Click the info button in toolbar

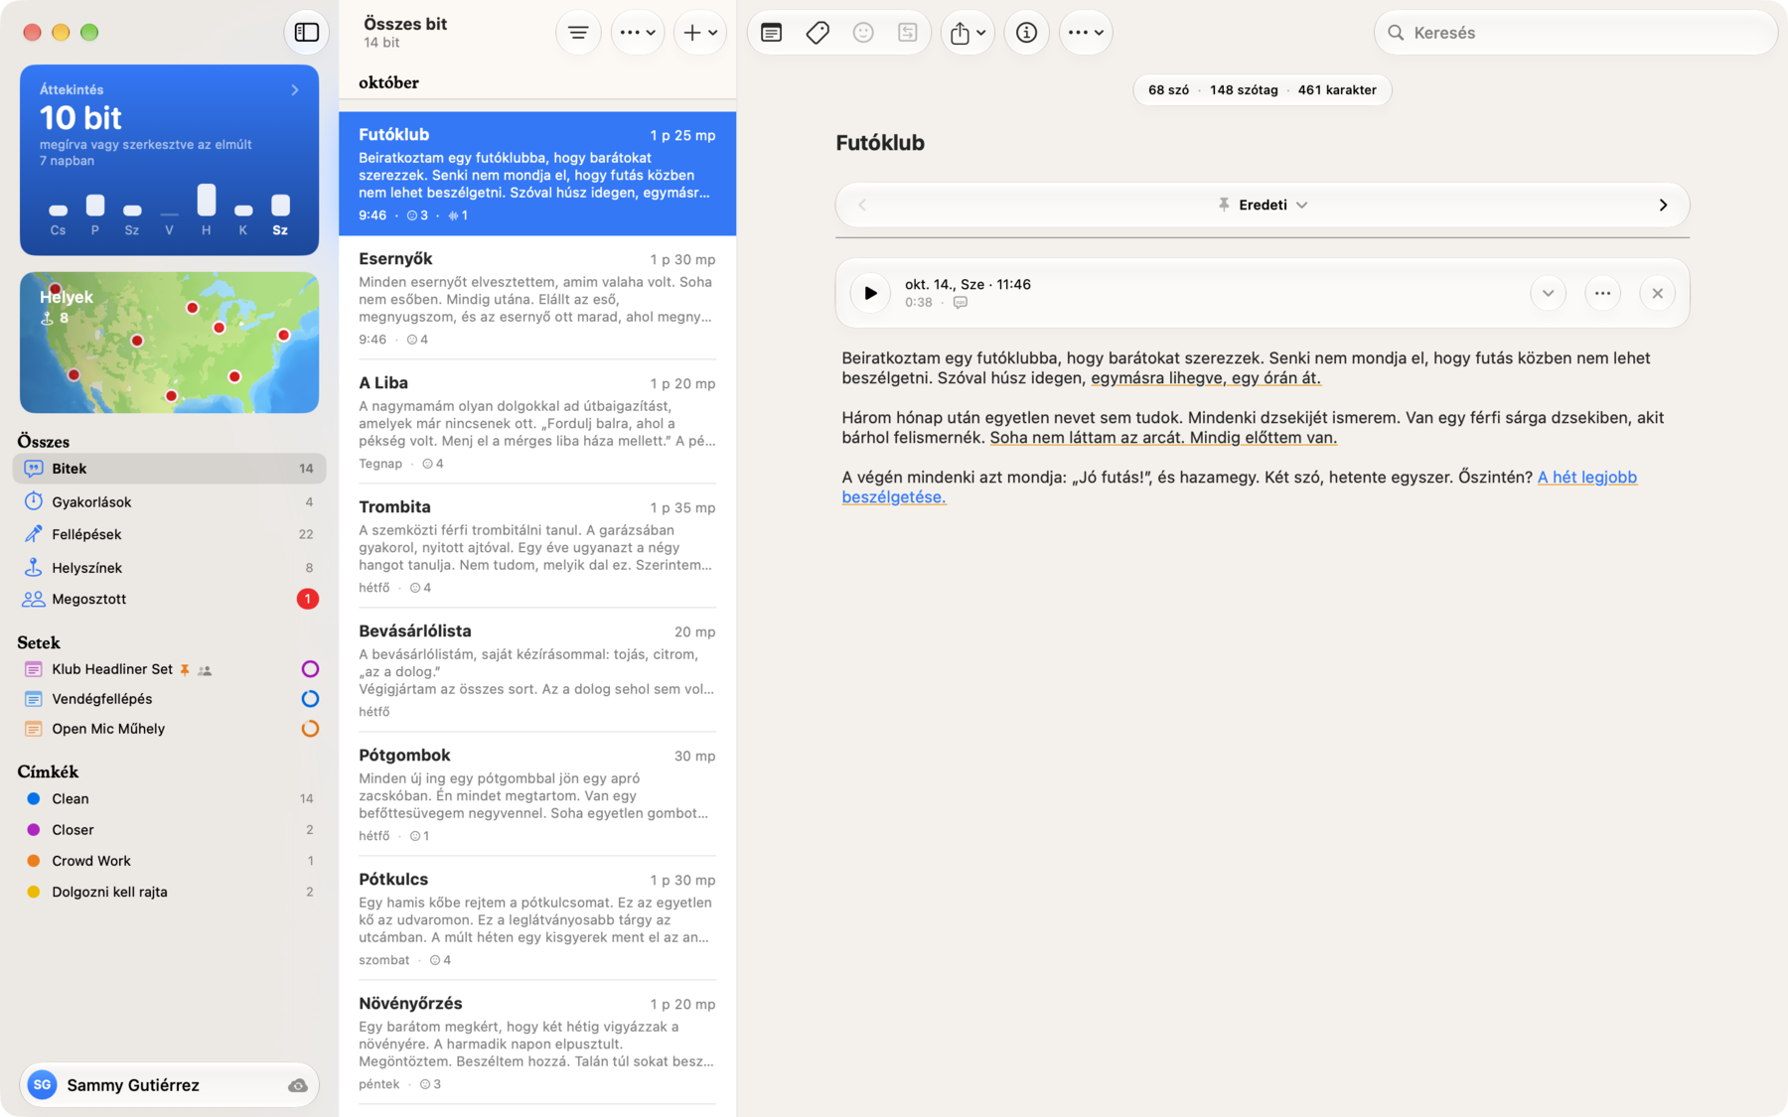1026,33
